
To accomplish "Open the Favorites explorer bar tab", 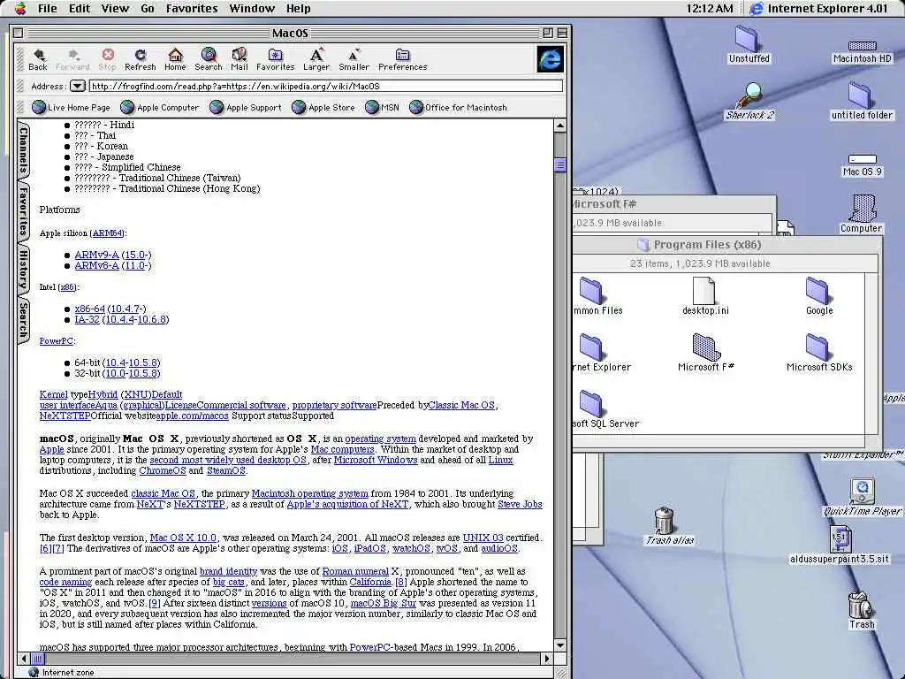I will coord(23,211).
